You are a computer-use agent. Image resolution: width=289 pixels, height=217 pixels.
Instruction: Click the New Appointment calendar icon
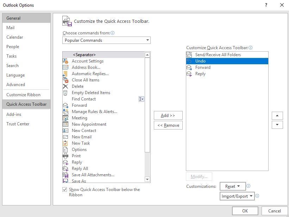pyautogui.click(x=65, y=124)
